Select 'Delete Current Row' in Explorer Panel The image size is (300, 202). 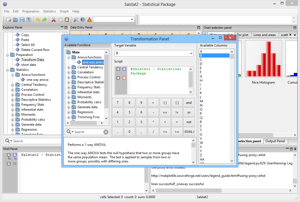pyautogui.click(x=35, y=50)
